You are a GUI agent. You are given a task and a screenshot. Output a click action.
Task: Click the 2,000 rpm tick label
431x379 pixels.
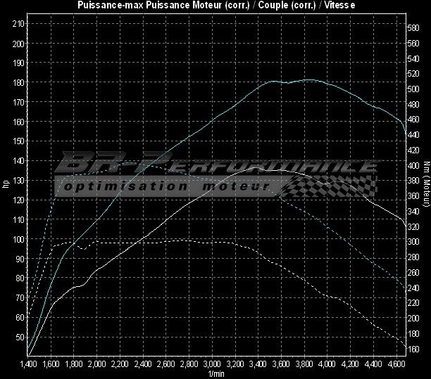[x=98, y=364]
